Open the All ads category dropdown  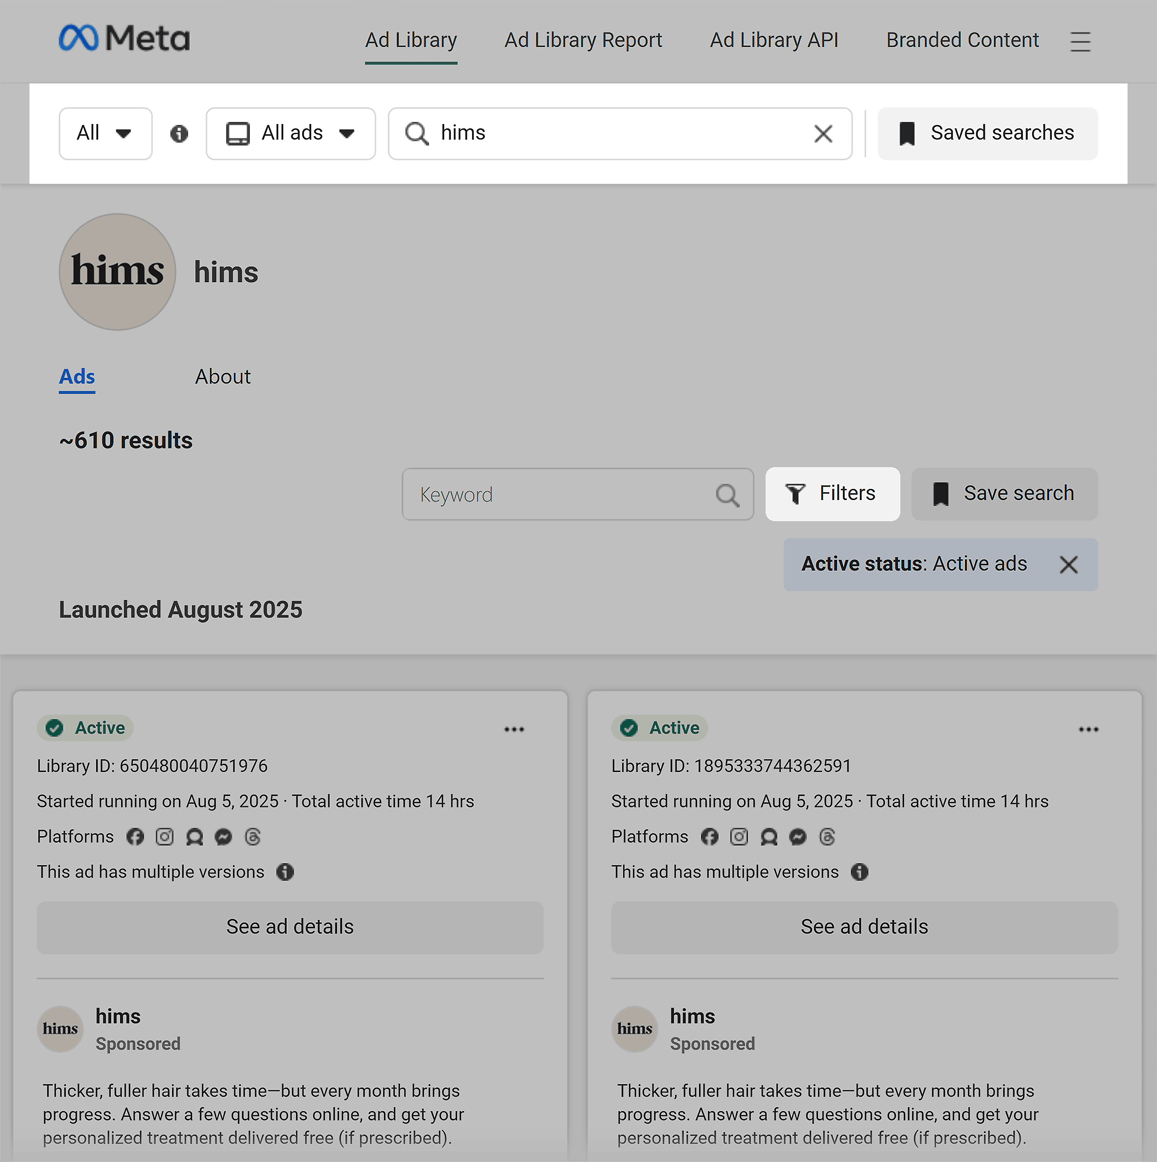(291, 133)
